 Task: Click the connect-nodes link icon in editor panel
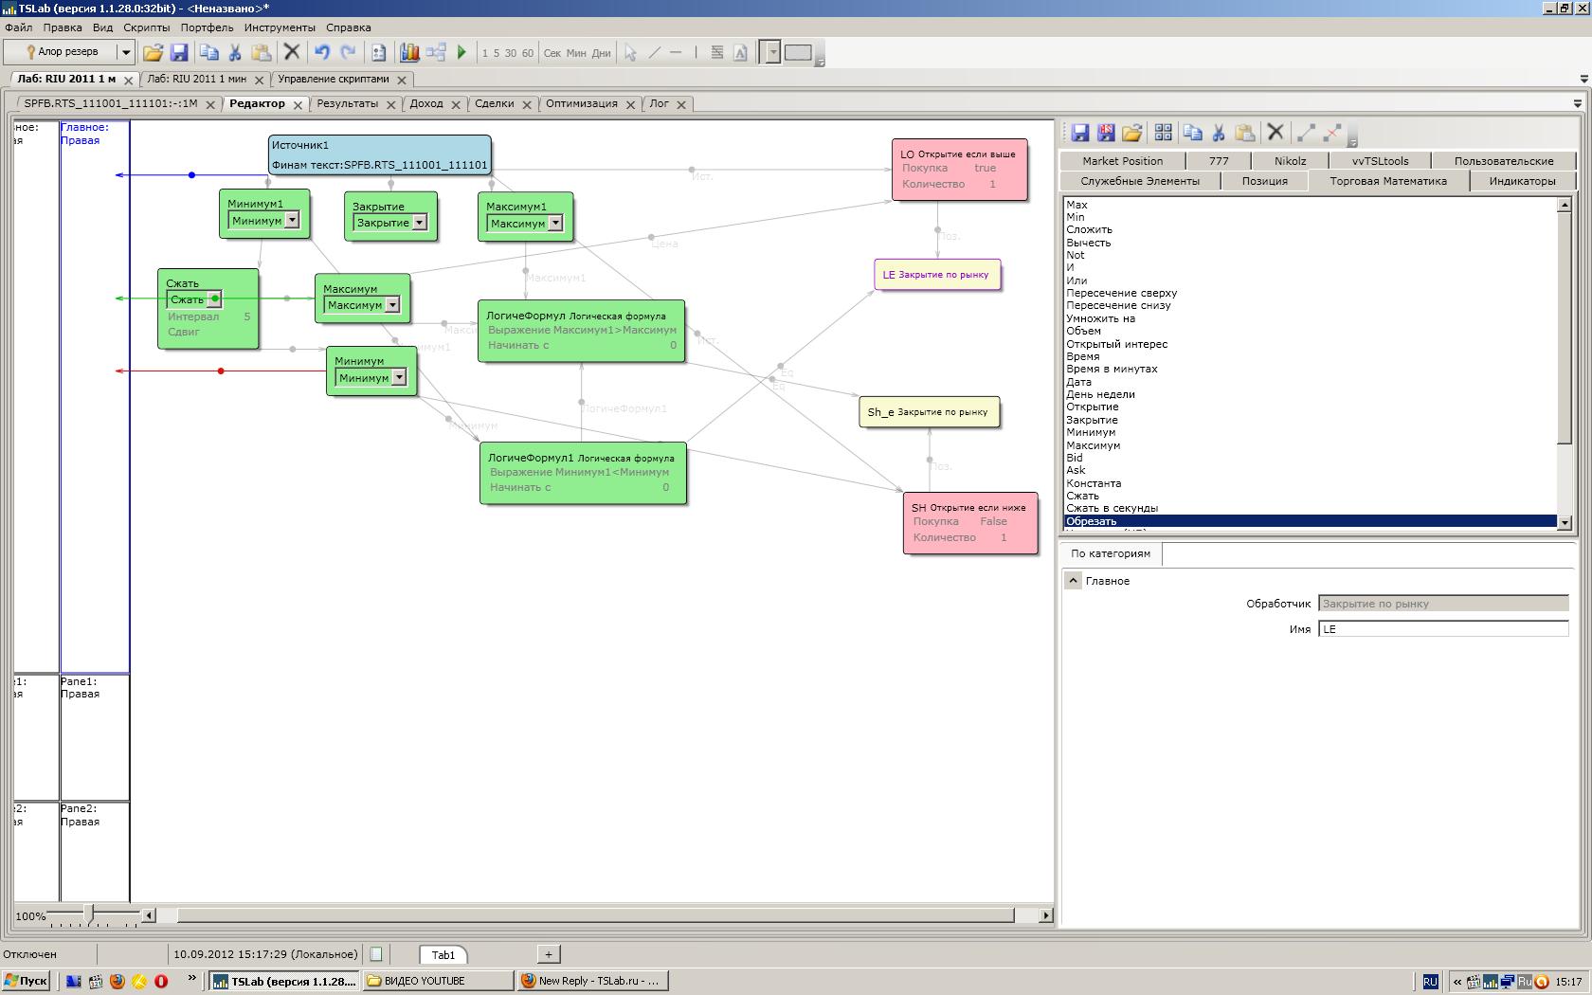pos(1306,134)
